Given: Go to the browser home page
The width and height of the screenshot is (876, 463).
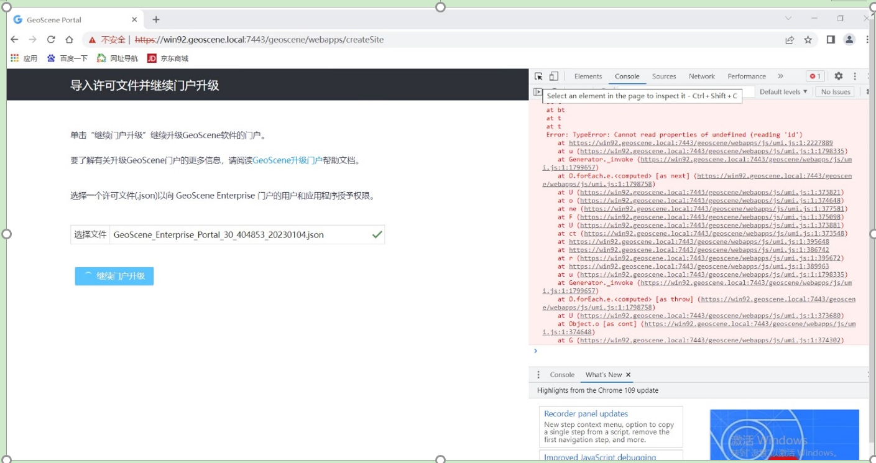Looking at the screenshot, I should coord(69,40).
